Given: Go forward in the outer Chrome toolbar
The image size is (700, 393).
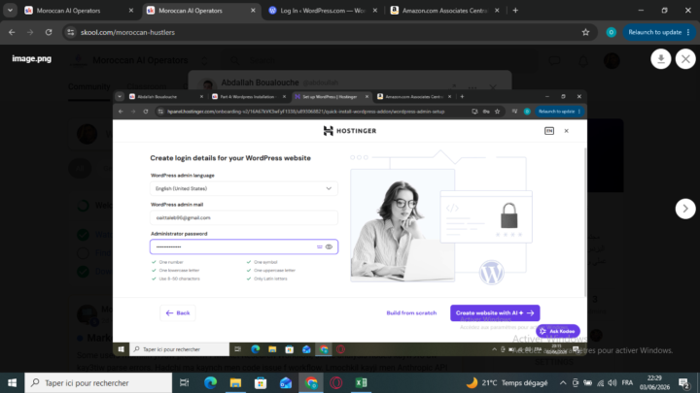Looking at the screenshot, I should coord(30,32).
